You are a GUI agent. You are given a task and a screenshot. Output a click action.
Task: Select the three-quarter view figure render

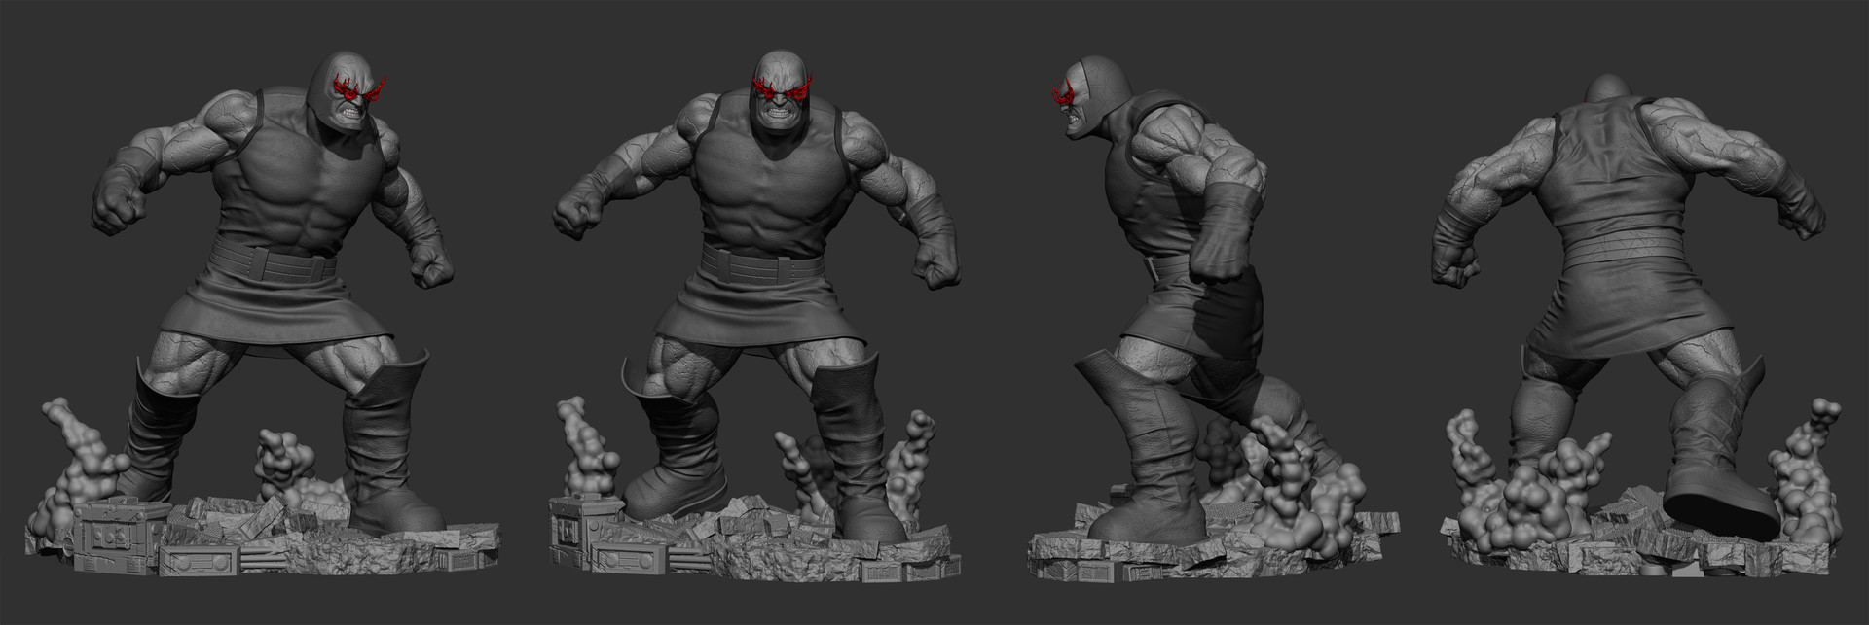click(x=264, y=311)
